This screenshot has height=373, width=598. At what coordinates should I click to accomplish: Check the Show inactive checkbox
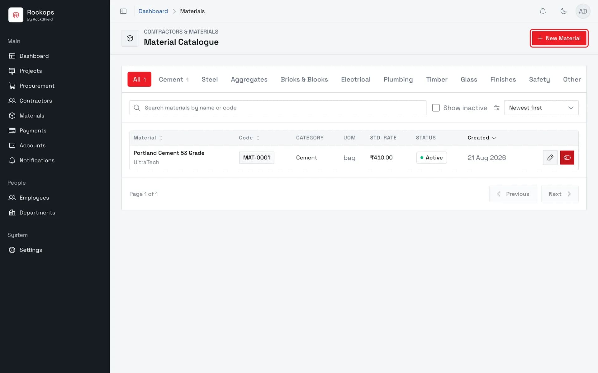[x=436, y=108]
